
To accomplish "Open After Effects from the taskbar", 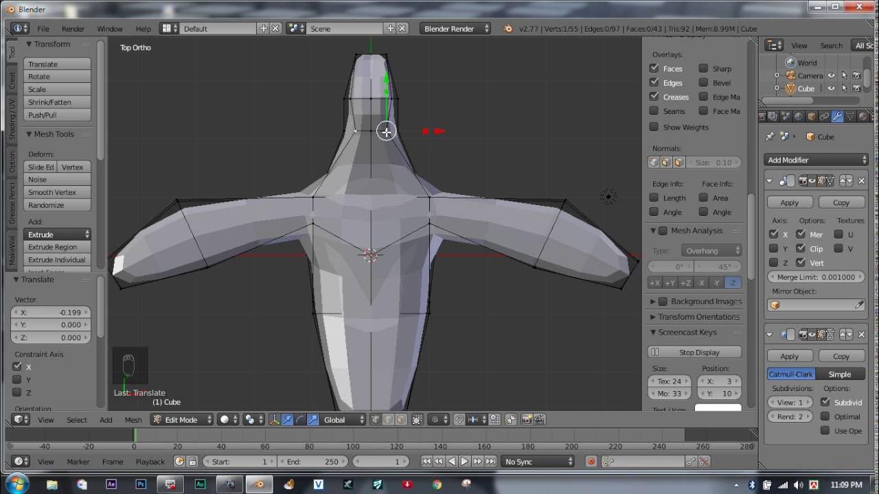I will 111,484.
